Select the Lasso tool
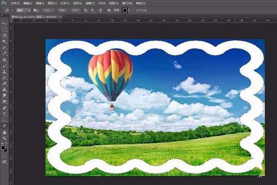This screenshot has height=185, width=277. point(5,35)
